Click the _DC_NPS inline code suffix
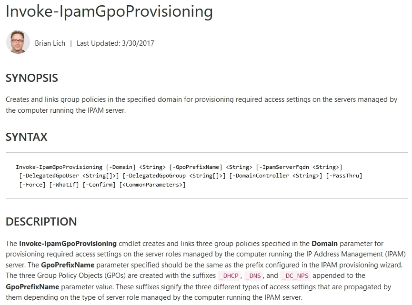412x305 pixels. click(295, 275)
